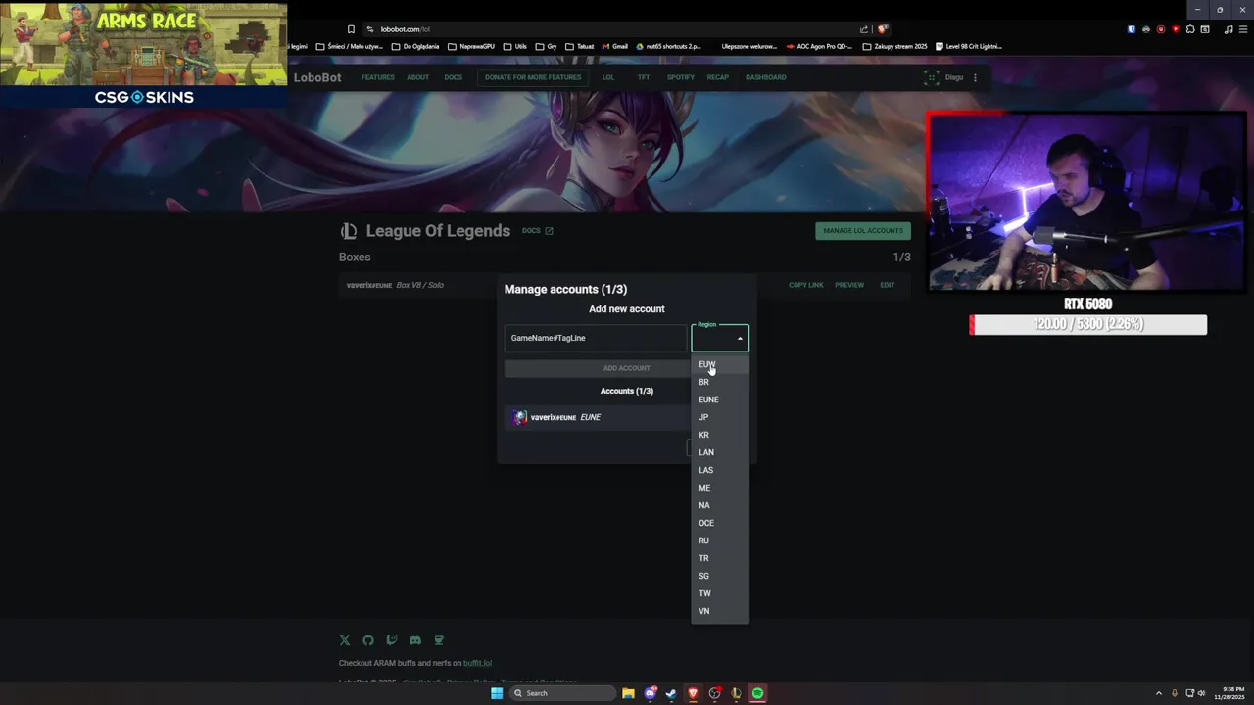The height and width of the screenshot is (705, 1254).
Task: Click the Brave shield icon in address bar
Action: point(882,29)
